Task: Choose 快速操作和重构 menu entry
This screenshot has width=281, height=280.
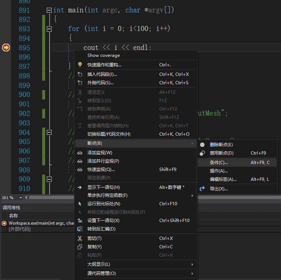Action: pos(136,65)
